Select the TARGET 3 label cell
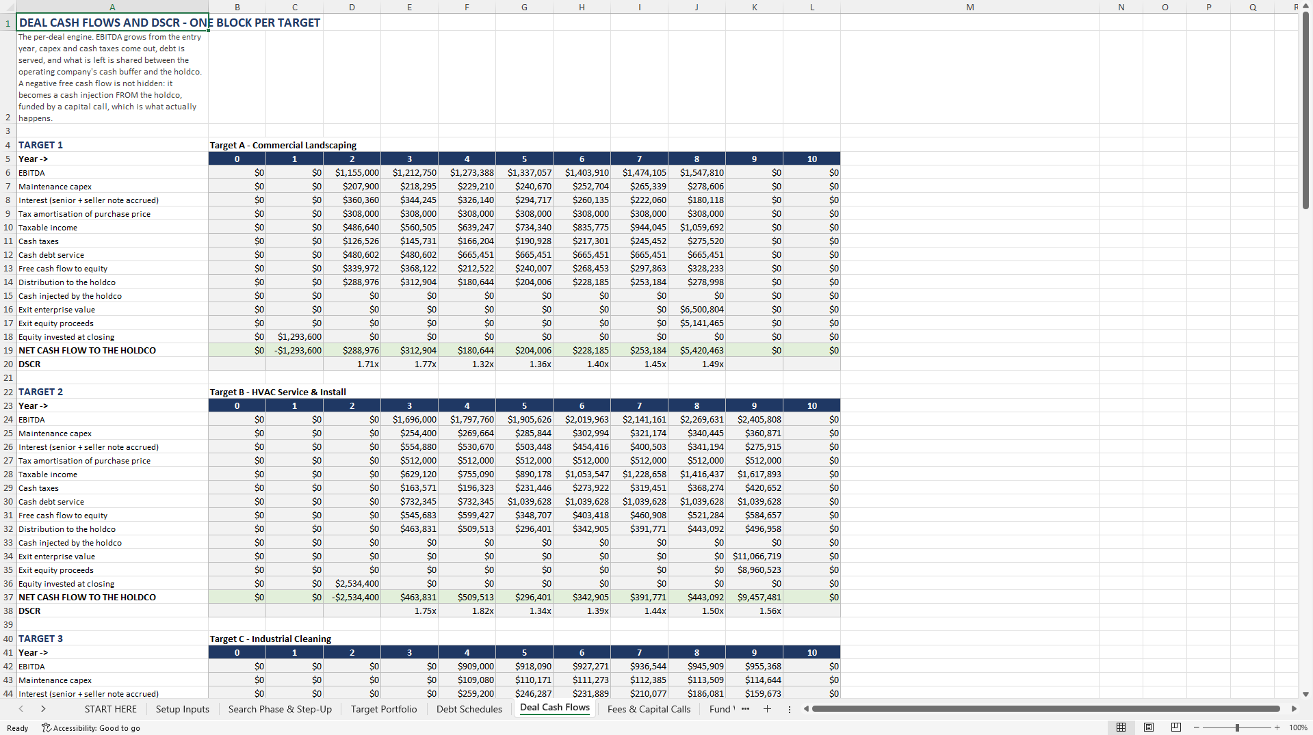The height and width of the screenshot is (735, 1313). (x=112, y=639)
